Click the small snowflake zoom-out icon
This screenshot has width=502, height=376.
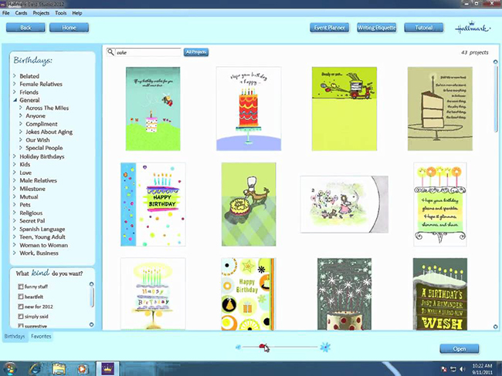pyautogui.click(x=238, y=347)
